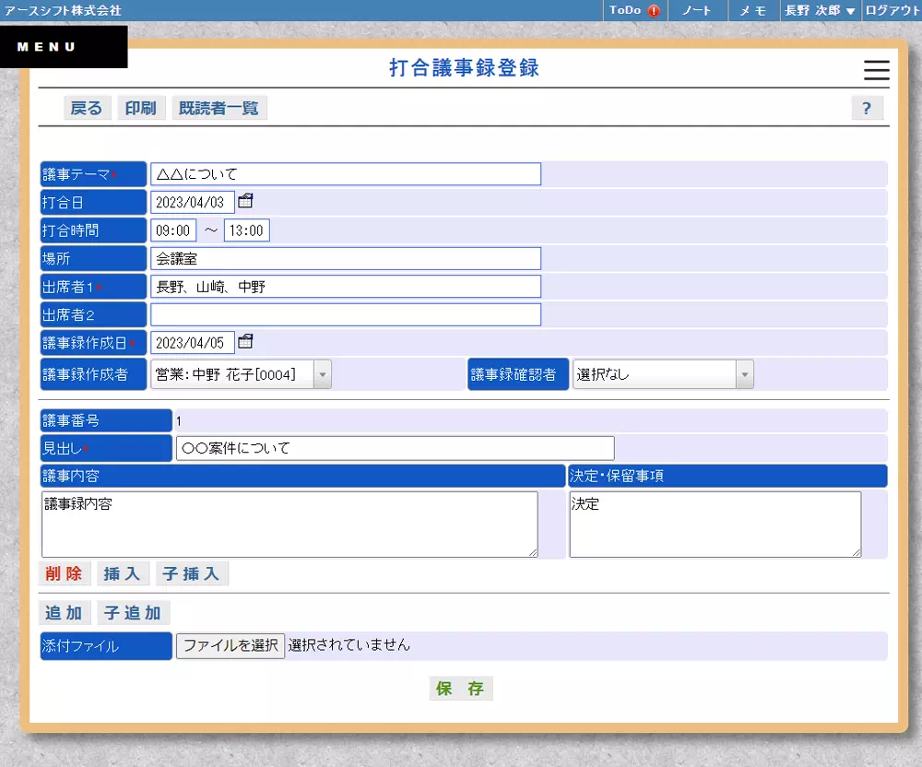Open the hamburger menu at top right
The width and height of the screenshot is (922, 767).
875,71
